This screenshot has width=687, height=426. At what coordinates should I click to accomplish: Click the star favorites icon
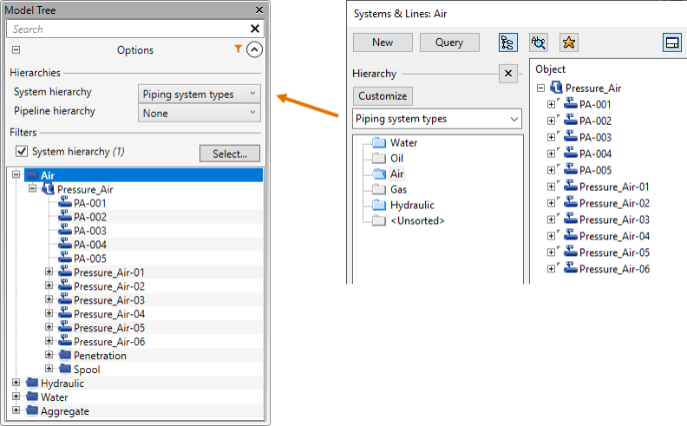[x=568, y=43]
